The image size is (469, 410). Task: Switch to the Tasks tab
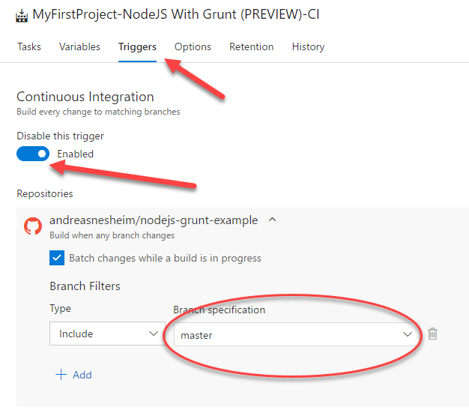click(x=29, y=46)
